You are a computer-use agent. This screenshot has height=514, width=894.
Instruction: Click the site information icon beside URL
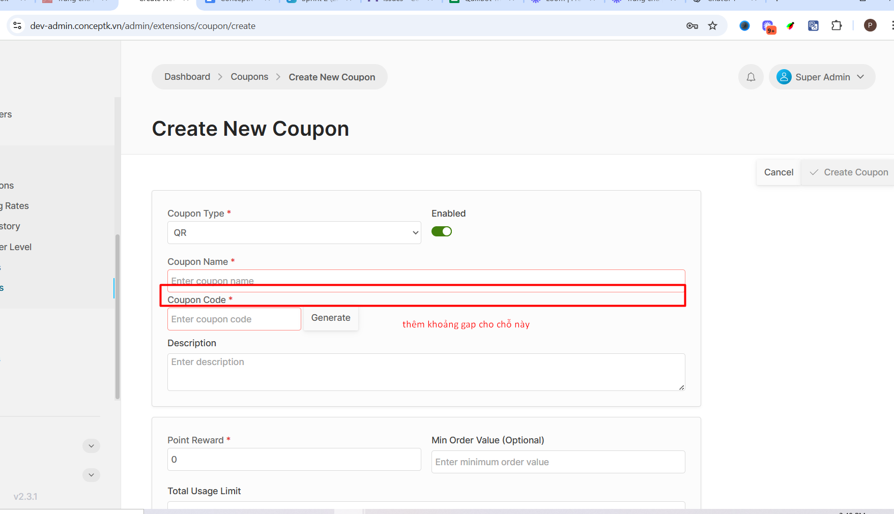coord(17,26)
